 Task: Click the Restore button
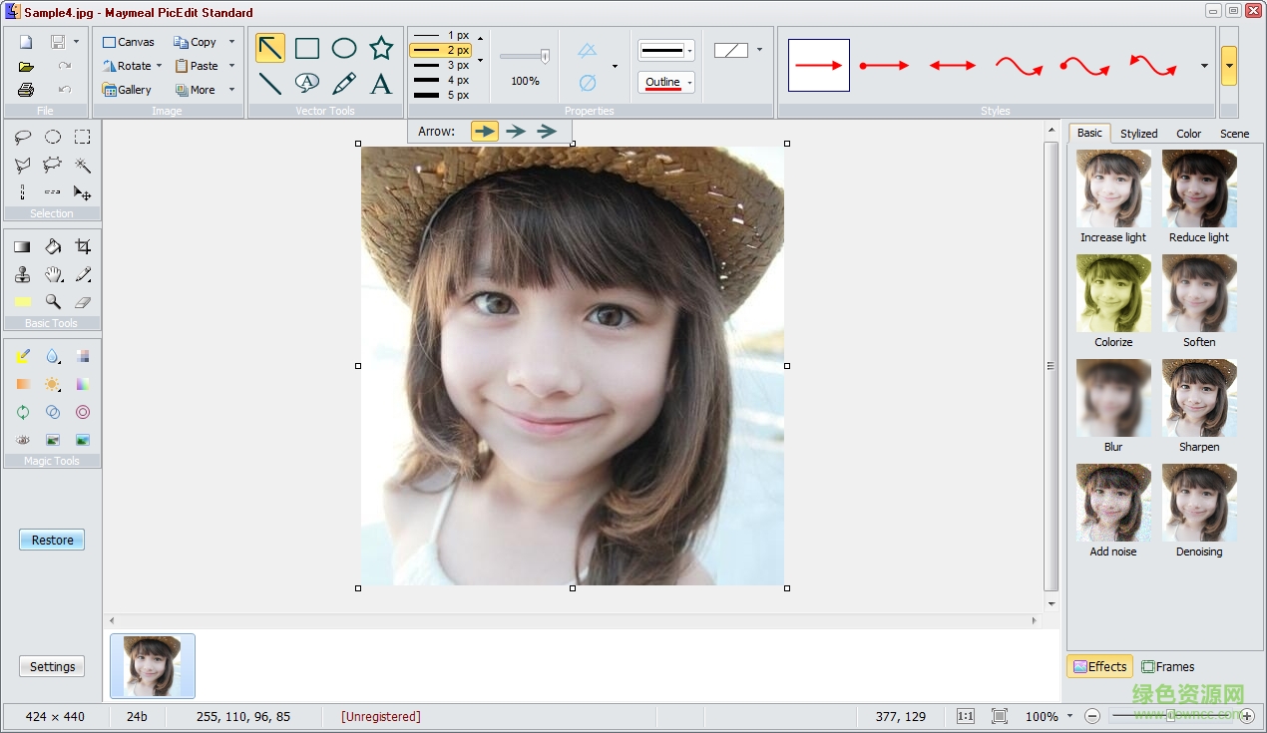point(52,540)
